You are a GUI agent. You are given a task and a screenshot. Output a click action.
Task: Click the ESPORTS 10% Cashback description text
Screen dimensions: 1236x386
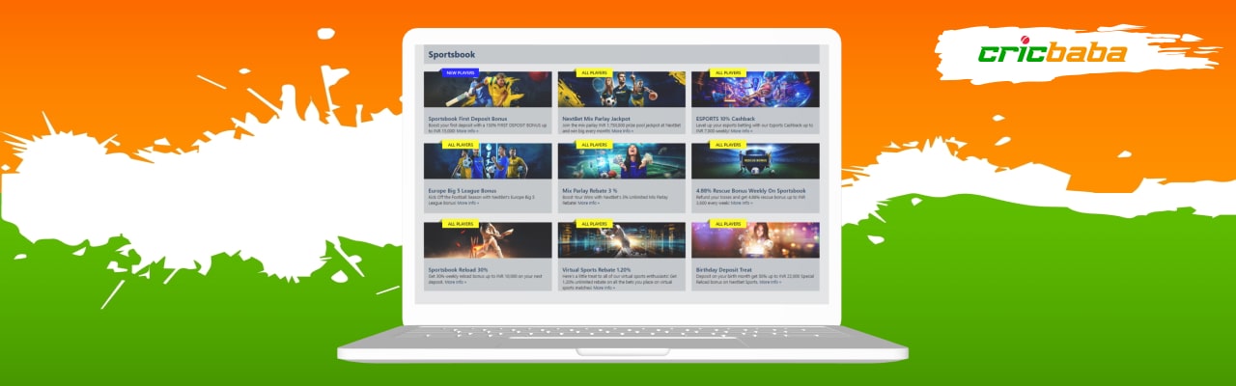pos(754,128)
